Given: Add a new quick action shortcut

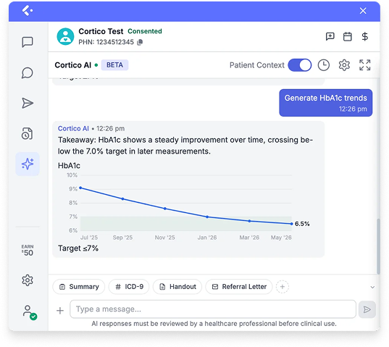Looking at the screenshot, I should click(x=283, y=287).
